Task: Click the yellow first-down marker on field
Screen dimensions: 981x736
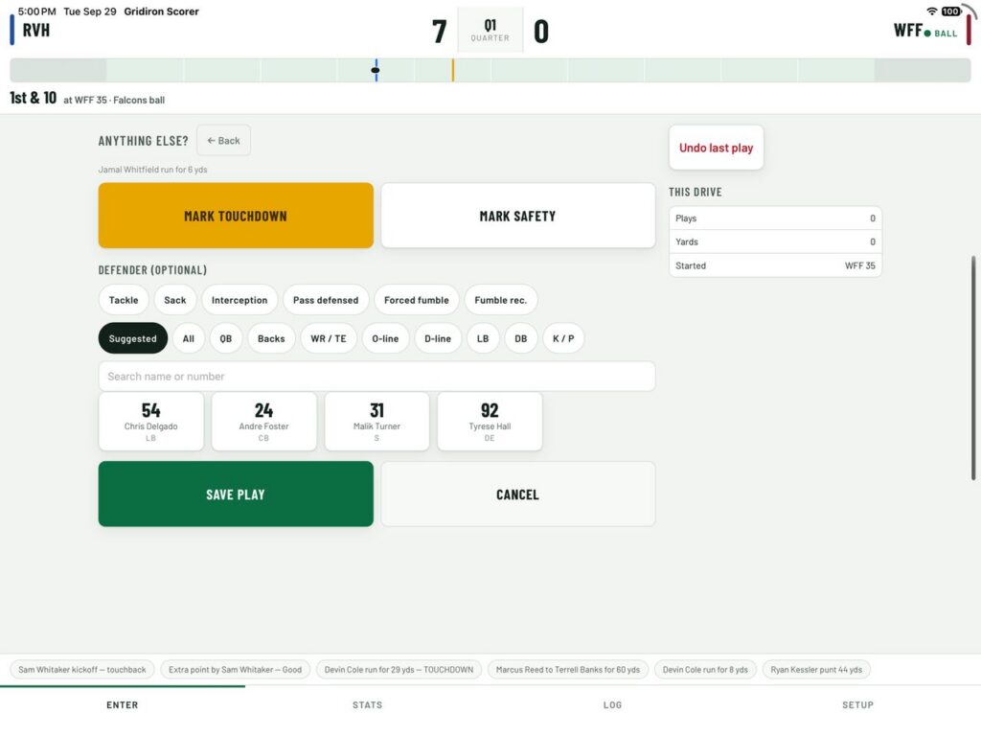Action: tap(453, 70)
